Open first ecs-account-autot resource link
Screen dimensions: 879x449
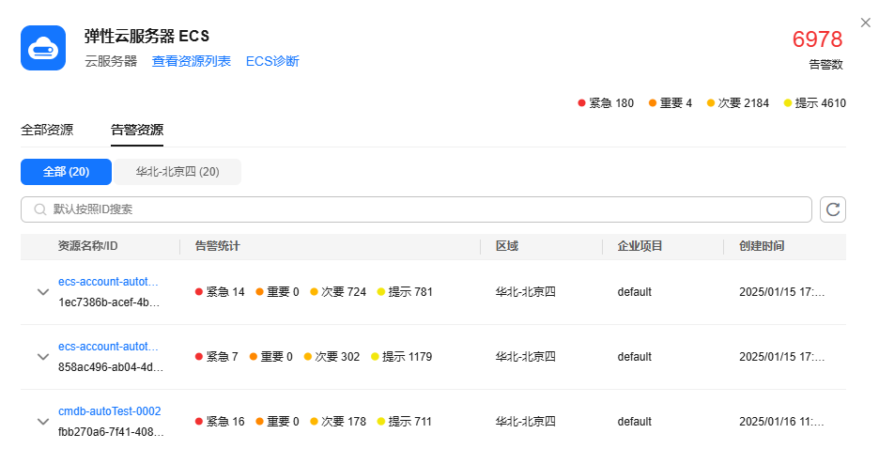[109, 282]
